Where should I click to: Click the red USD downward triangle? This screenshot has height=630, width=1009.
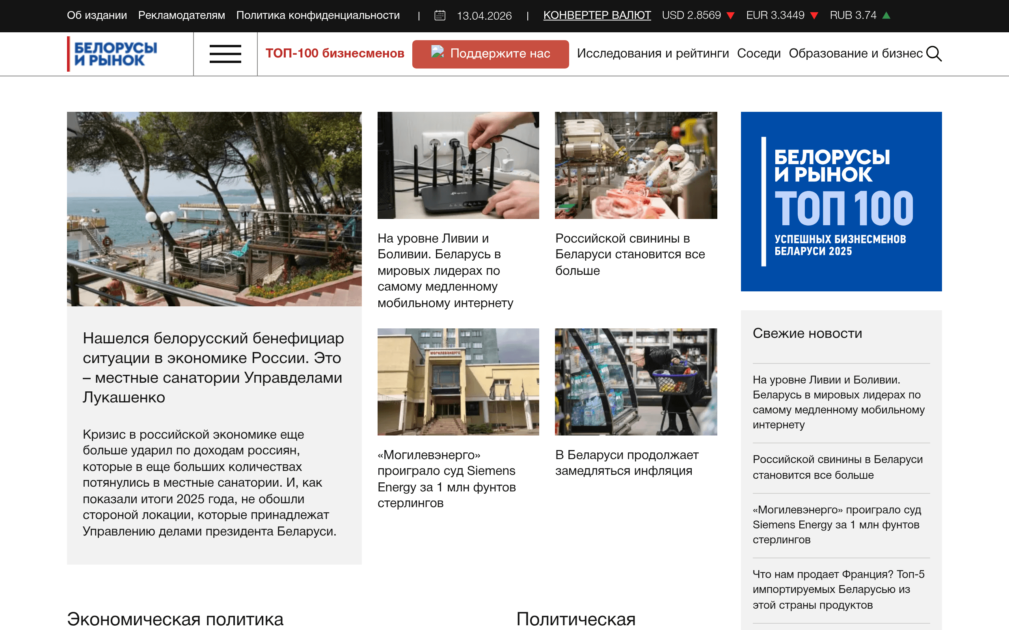731,16
